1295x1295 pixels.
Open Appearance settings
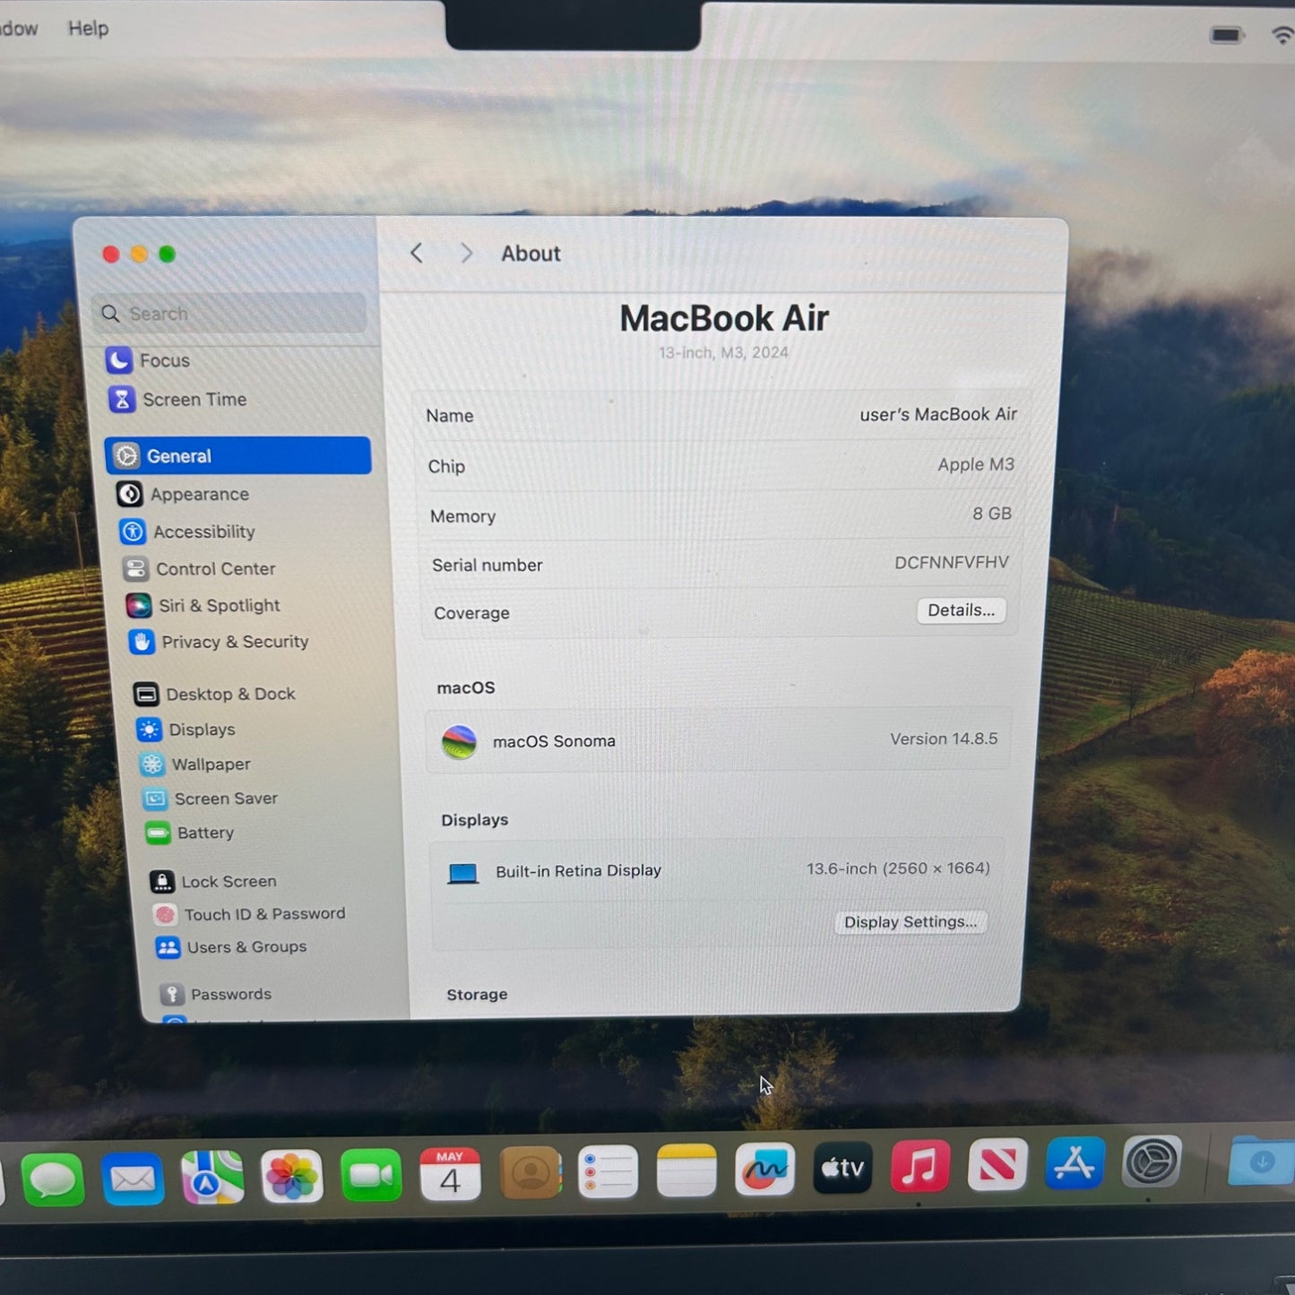click(183, 494)
